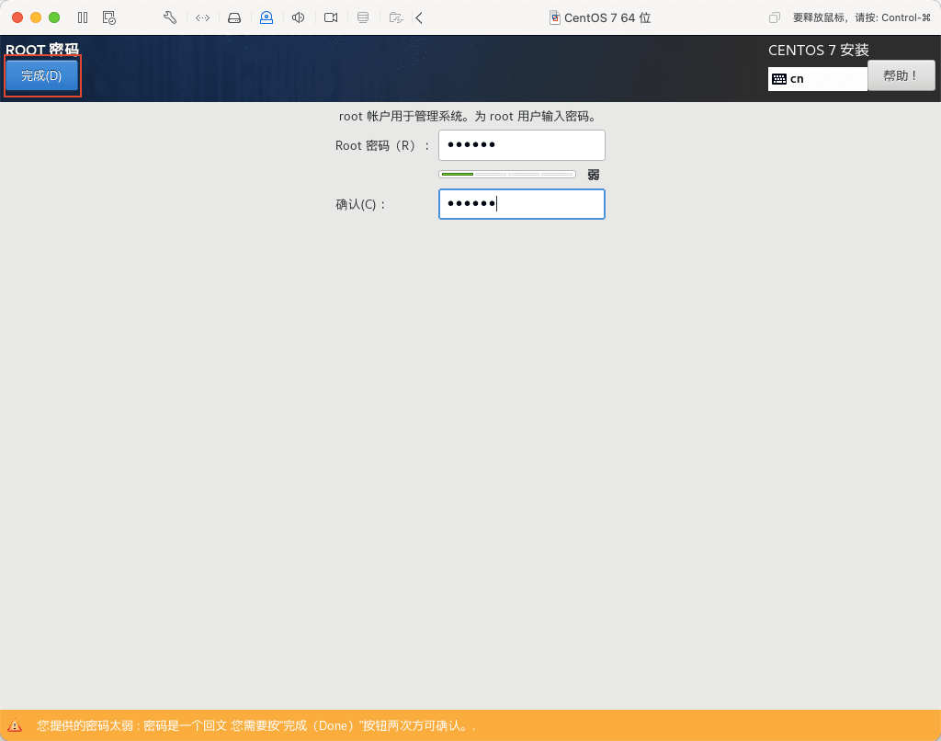This screenshot has width=941, height=741.
Task: Open virtual machine settings wrench
Action: point(169,17)
